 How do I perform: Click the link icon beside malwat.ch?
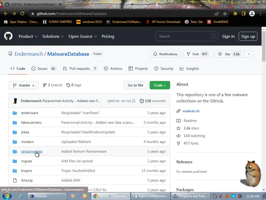coord(178,111)
